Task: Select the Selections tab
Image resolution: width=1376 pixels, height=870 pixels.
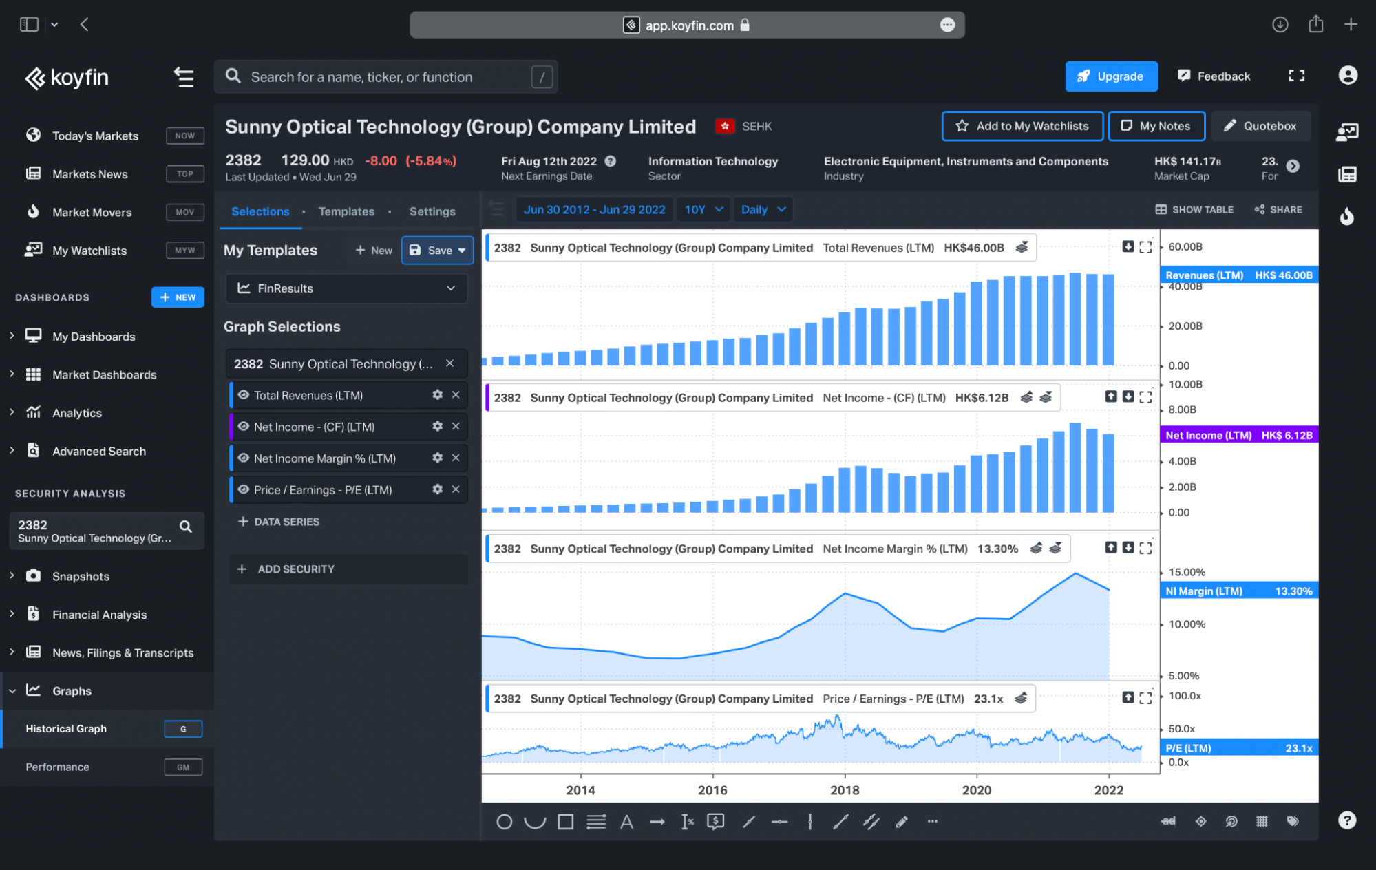Action: tap(261, 211)
